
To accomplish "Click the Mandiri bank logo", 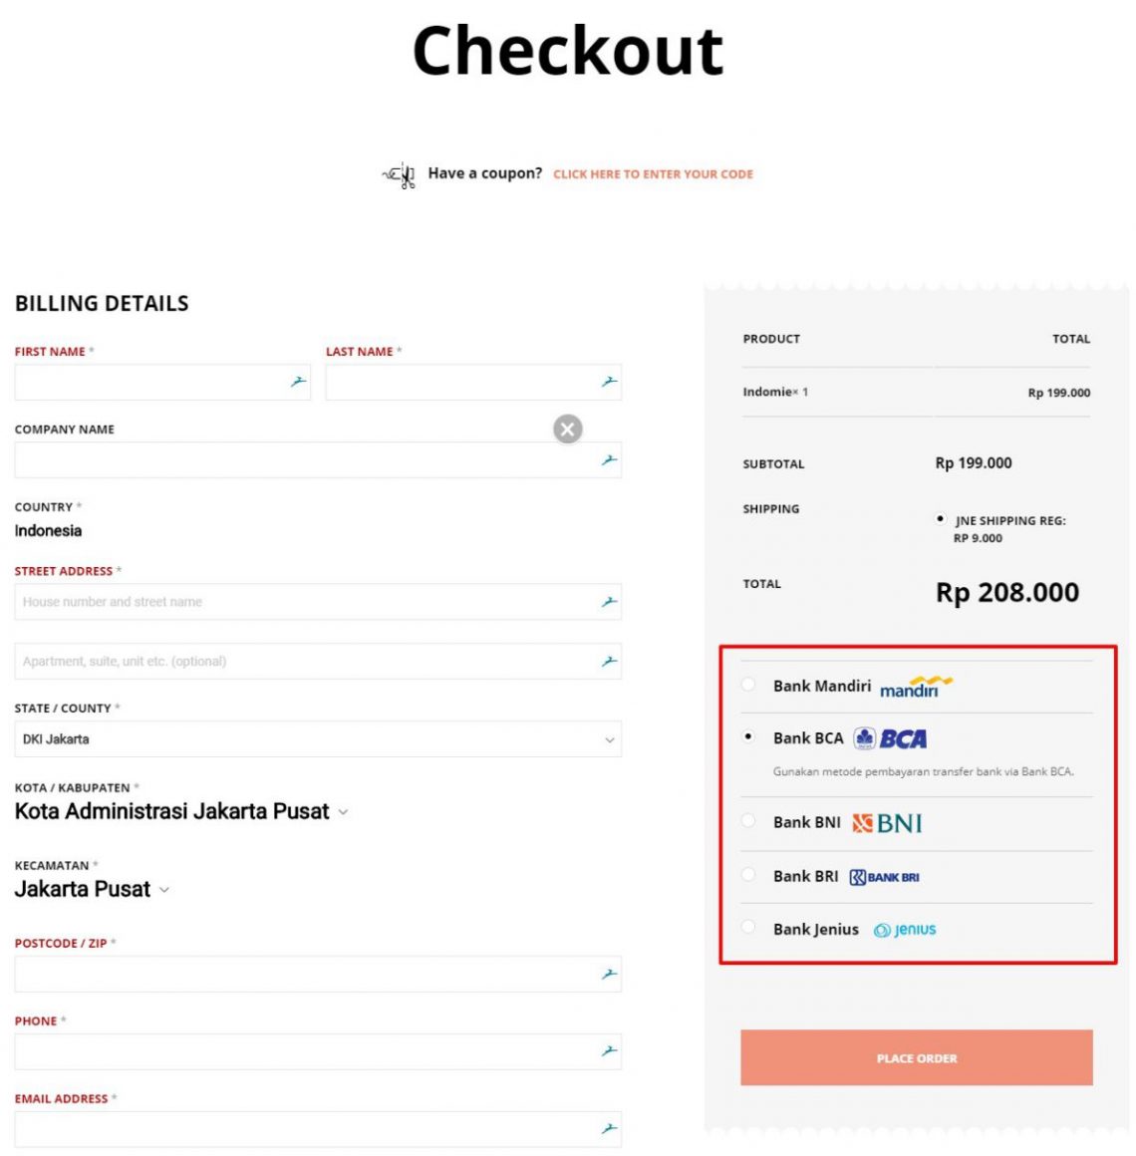I will pos(916,686).
